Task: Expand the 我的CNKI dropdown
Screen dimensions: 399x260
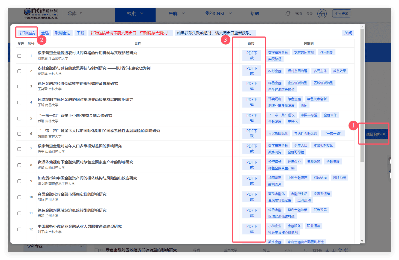Action: tap(218, 13)
